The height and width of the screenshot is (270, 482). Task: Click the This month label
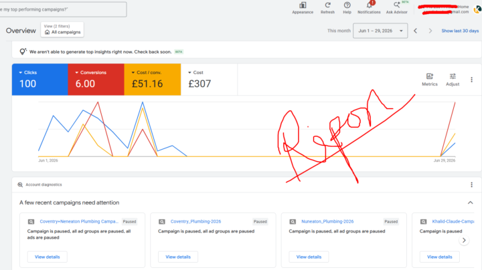click(339, 31)
